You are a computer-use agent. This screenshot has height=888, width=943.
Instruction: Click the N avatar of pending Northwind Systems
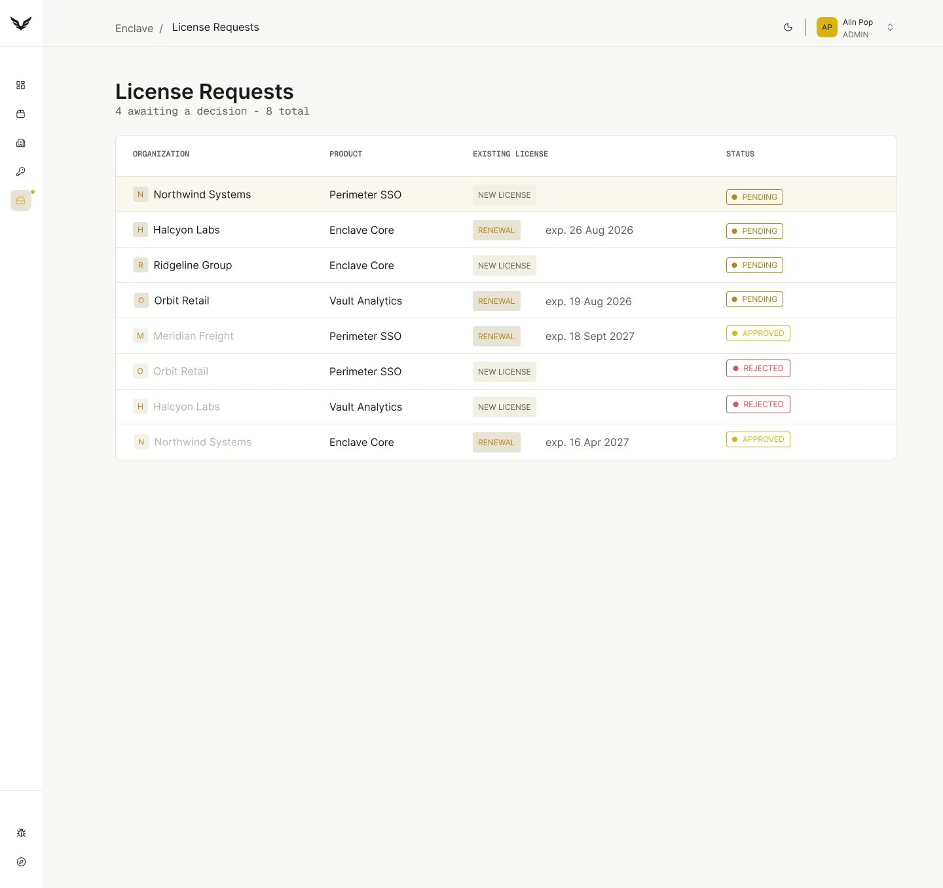click(140, 194)
